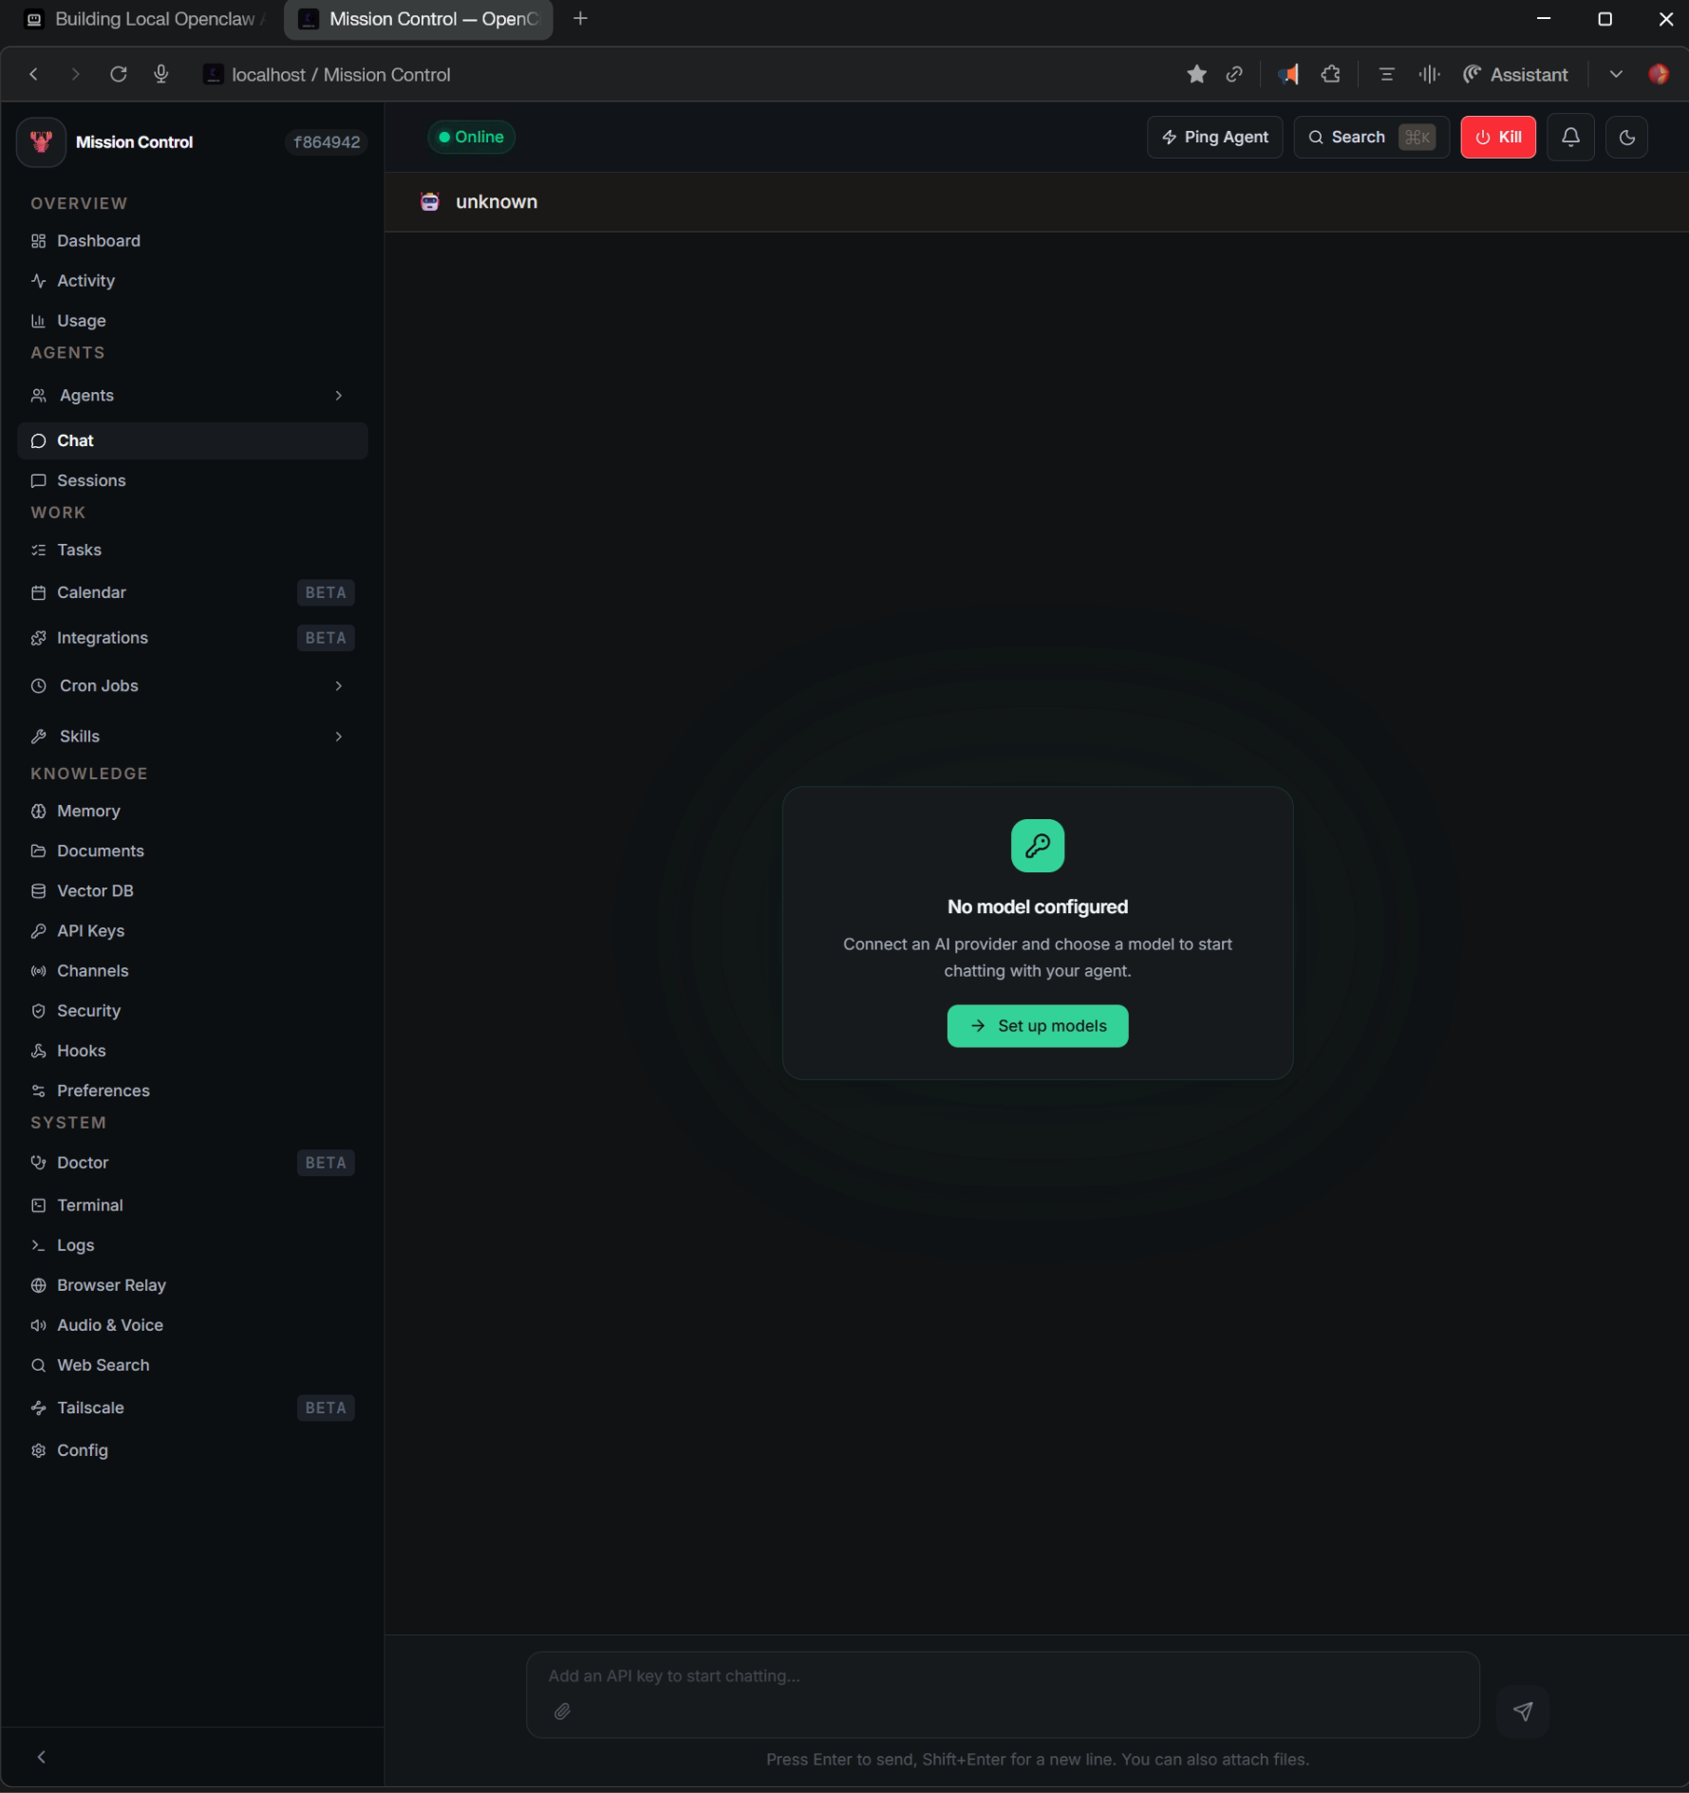Bookmark page with star icon
Screen dimensions: 1689x1793
[1196, 74]
